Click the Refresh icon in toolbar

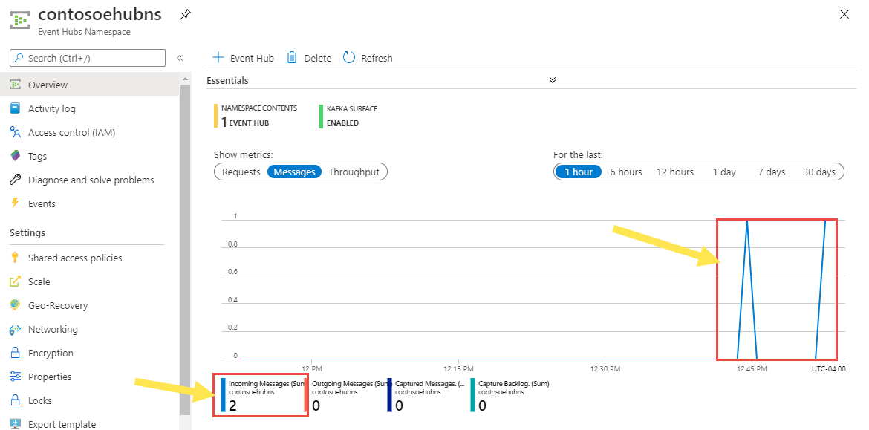pos(349,58)
